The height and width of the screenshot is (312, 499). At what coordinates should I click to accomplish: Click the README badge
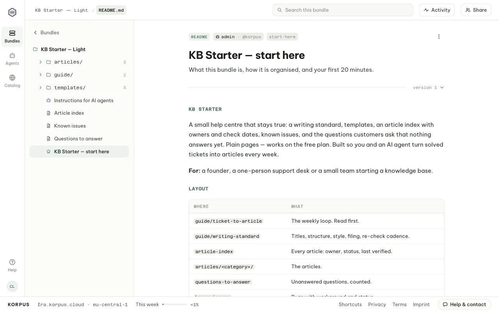(199, 37)
